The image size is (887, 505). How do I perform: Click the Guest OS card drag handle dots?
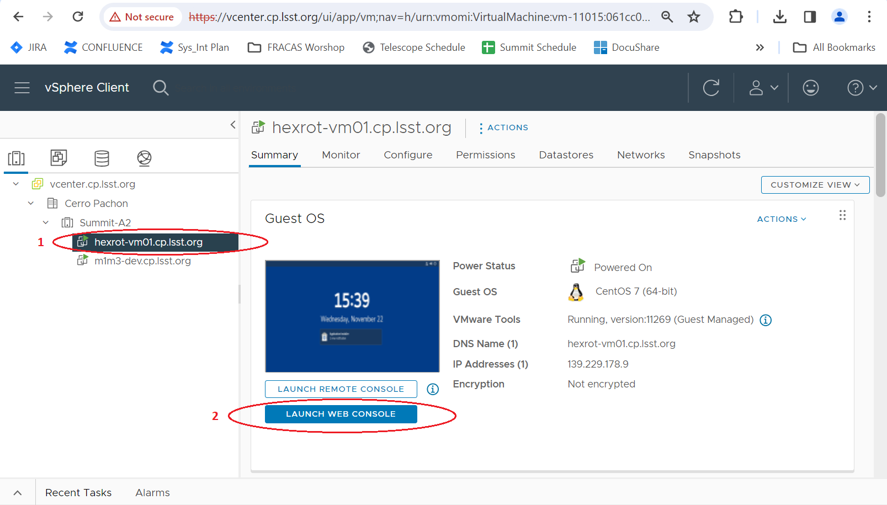[x=842, y=215]
